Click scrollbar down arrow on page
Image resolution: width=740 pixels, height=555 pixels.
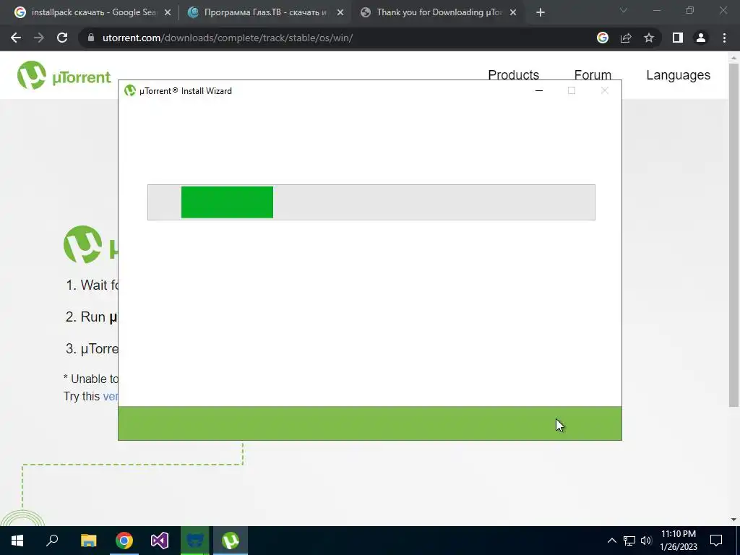(x=733, y=520)
